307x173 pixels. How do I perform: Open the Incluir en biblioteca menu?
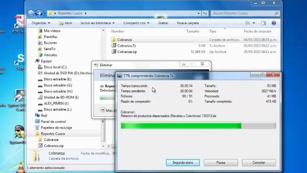click(x=97, y=23)
